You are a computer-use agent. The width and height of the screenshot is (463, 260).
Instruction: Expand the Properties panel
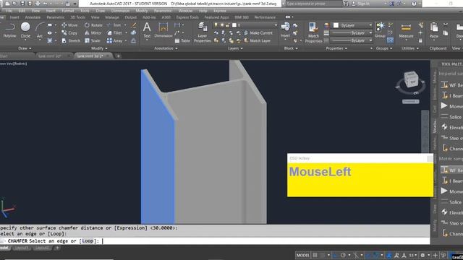click(x=336, y=48)
